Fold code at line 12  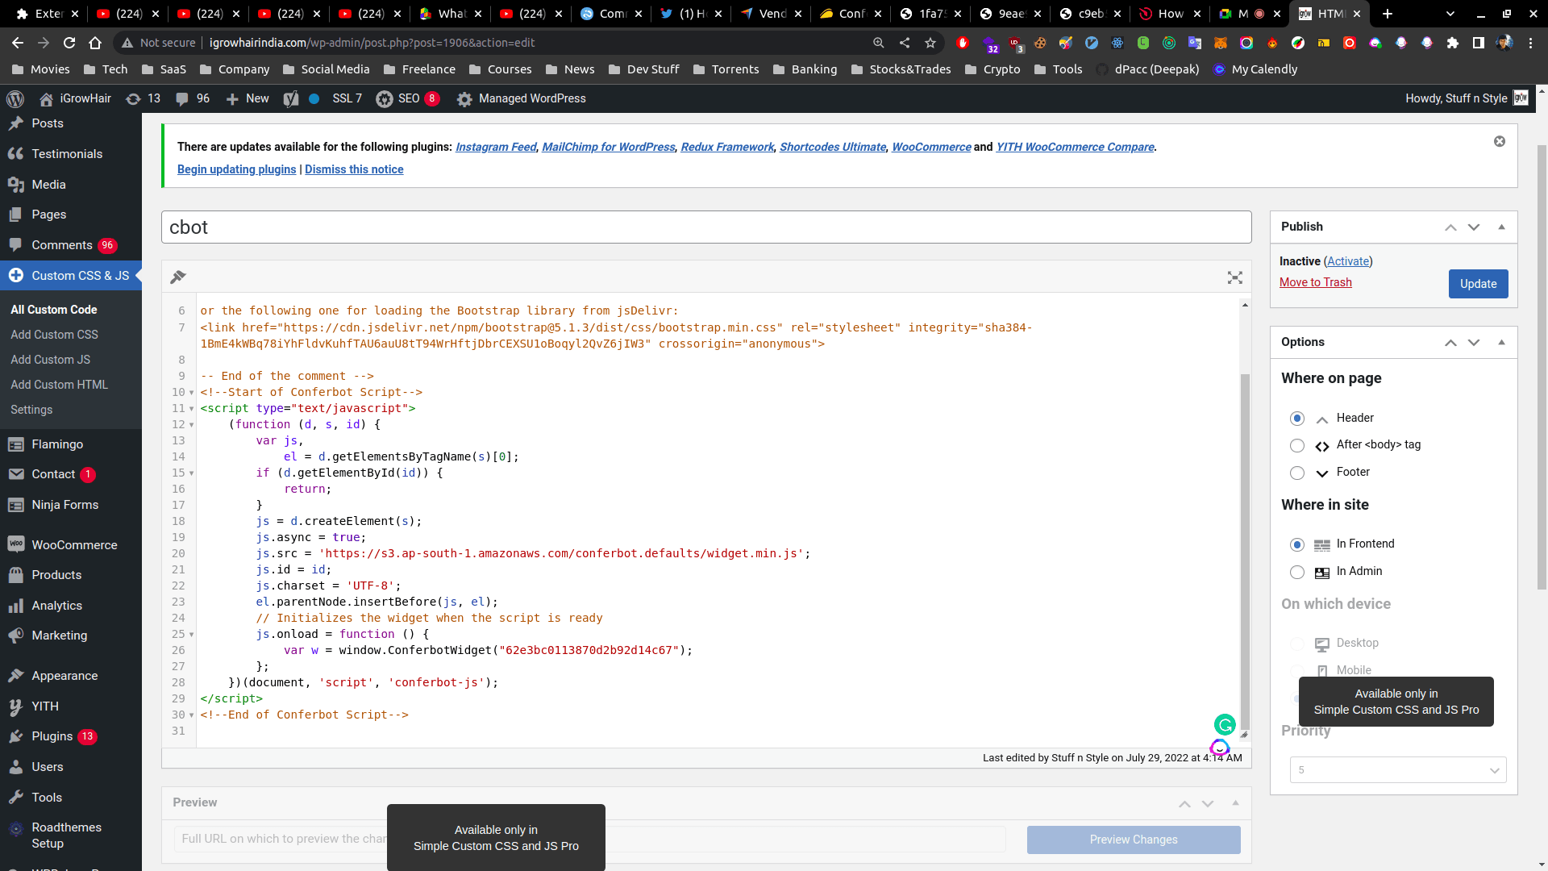point(192,425)
